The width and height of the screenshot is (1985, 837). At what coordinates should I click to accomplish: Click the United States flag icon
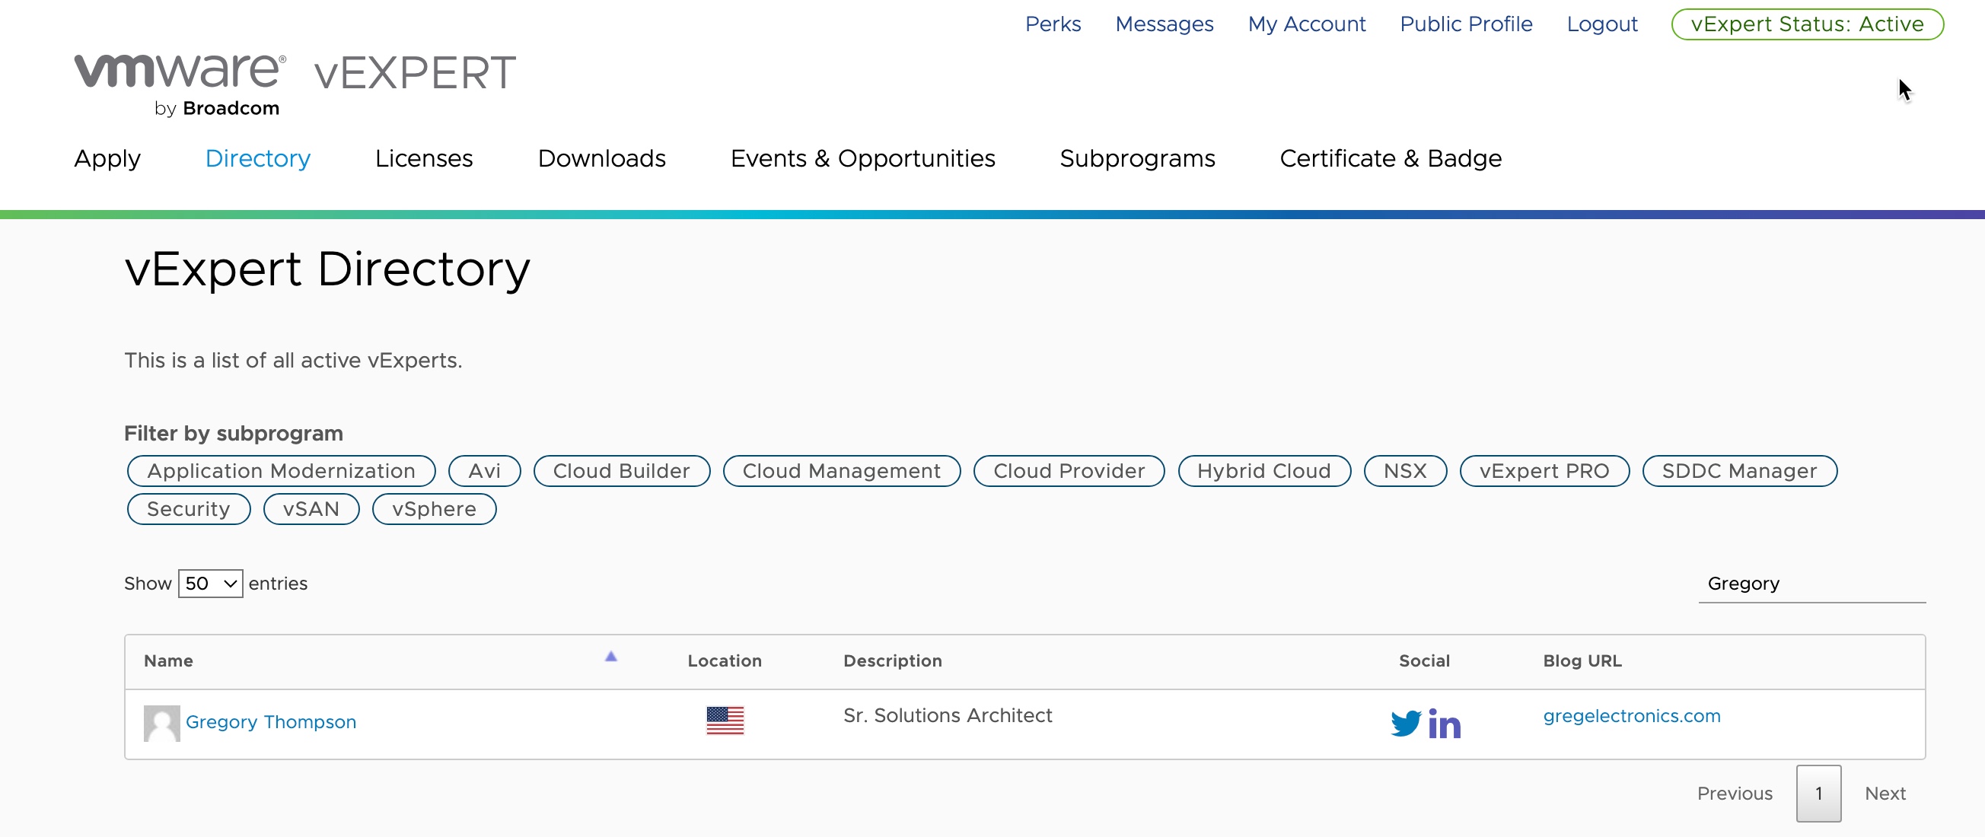(x=725, y=721)
